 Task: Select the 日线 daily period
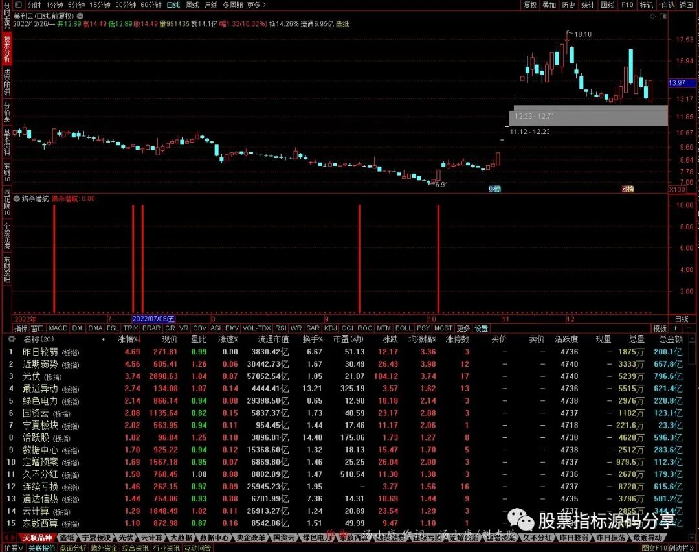pyautogui.click(x=173, y=5)
